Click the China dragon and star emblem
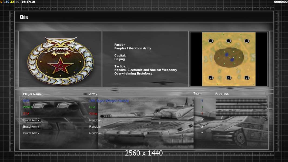The height and width of the screenshot is (162, 288). click(61, 60)
